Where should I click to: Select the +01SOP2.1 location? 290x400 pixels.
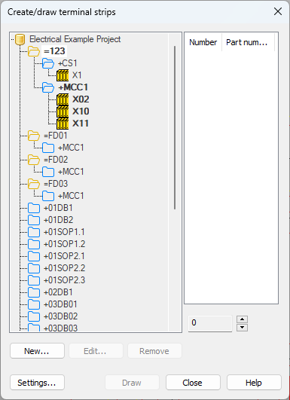click(64, 256)
